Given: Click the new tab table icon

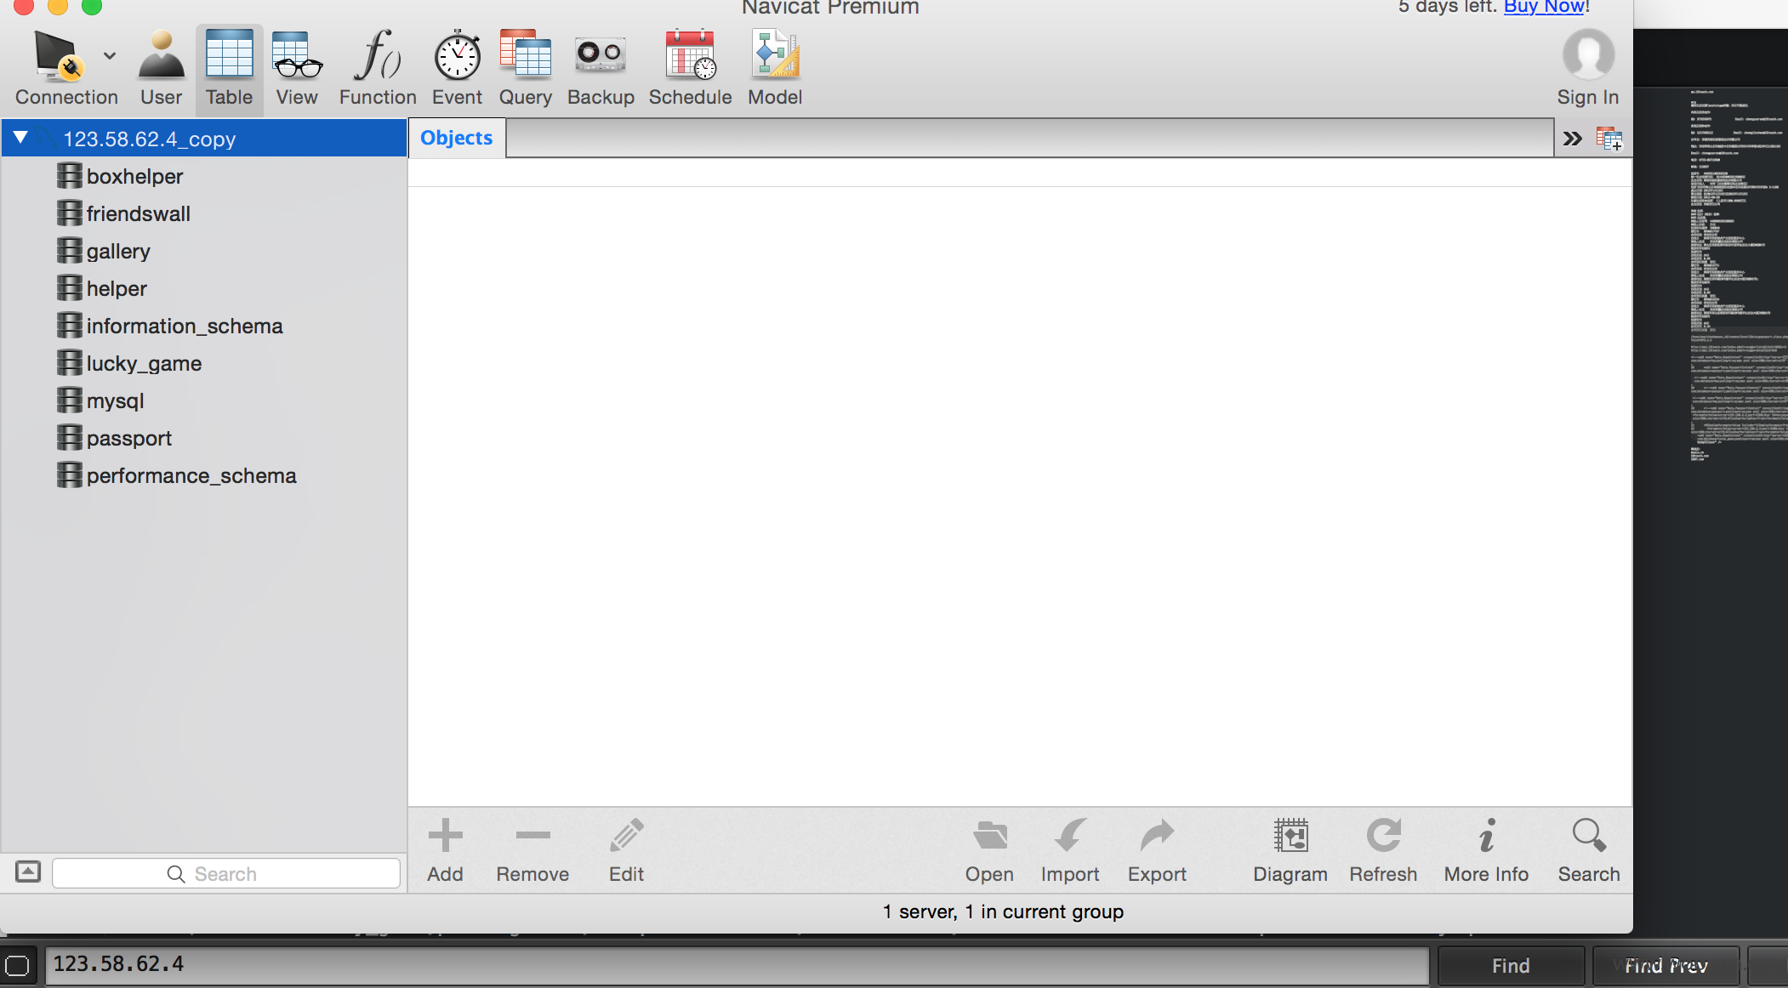Looking at the screenshot, I should [1609, 139].
